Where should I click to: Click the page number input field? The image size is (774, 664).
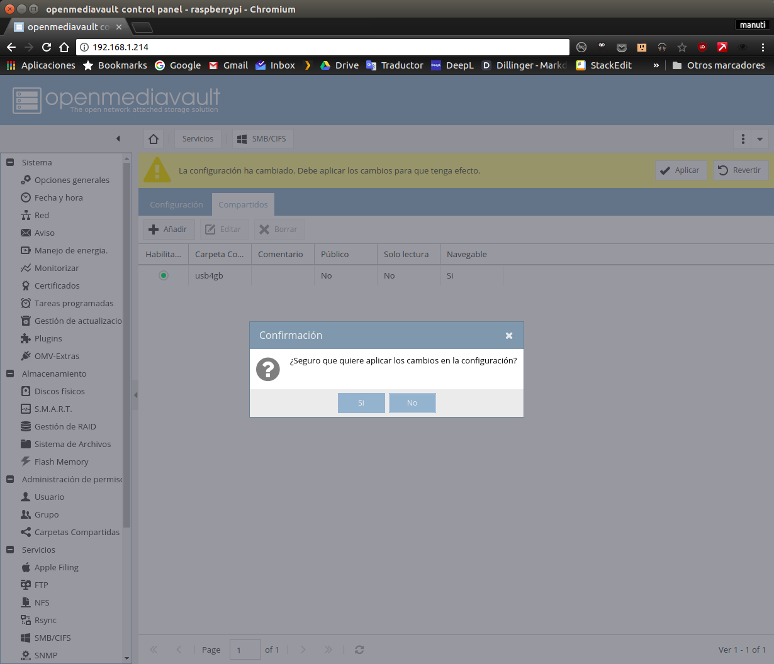tap(245, 650)
